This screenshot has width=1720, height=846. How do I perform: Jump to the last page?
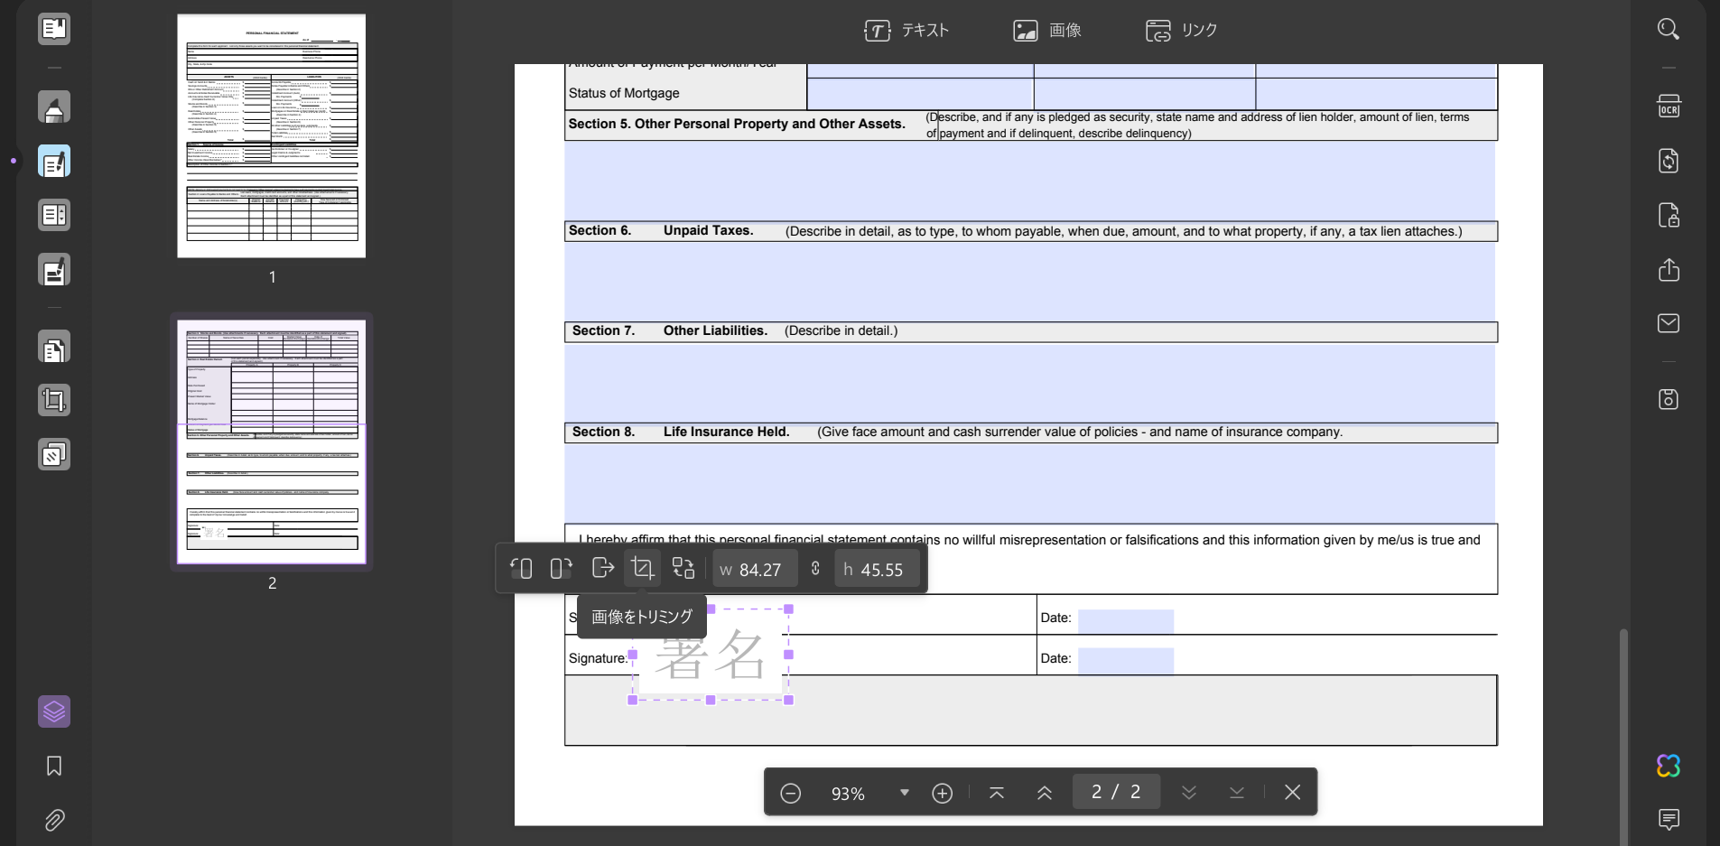click(x=1237, y=793)
